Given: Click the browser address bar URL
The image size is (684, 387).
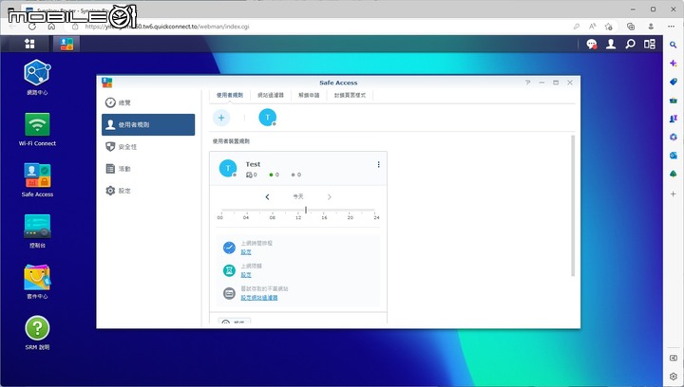Looking at the screenshot, I should [167, 27].
